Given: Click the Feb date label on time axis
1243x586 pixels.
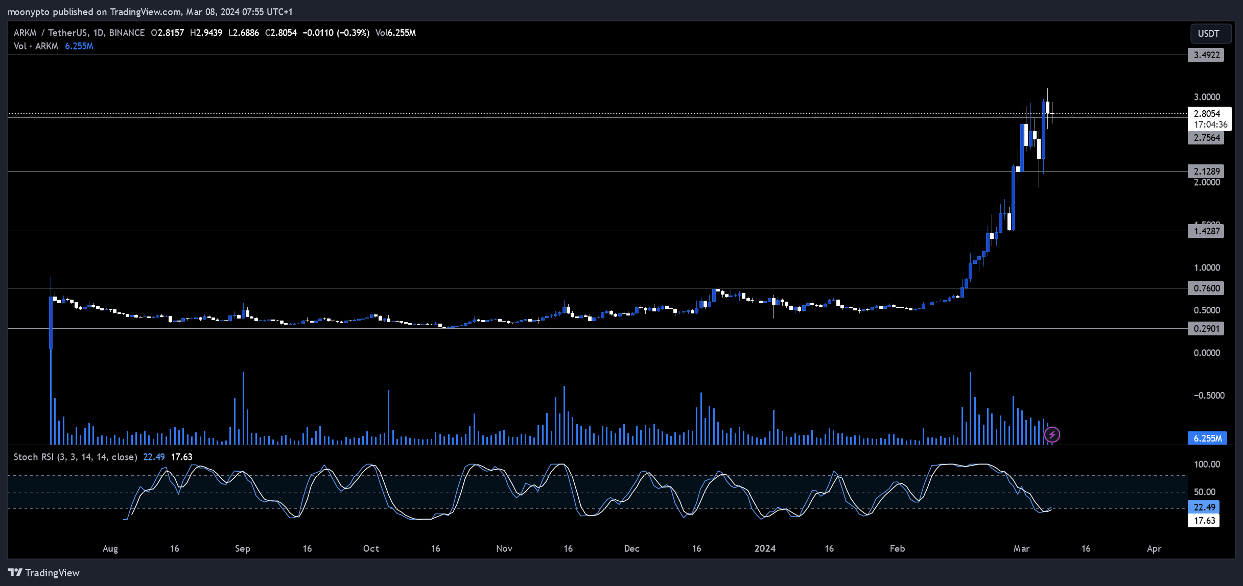Looking at the screenshot, I should (897, 549).
